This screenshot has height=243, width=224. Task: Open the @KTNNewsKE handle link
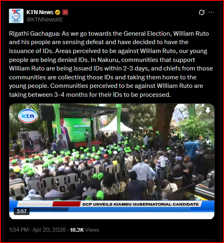[x=44, y=19]
